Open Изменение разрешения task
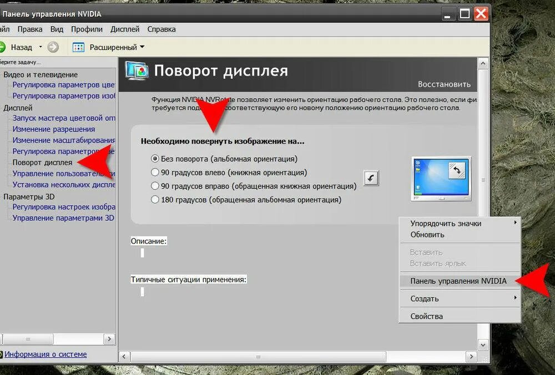The height and width of the screenshot is (375, 555). [53, 129]
